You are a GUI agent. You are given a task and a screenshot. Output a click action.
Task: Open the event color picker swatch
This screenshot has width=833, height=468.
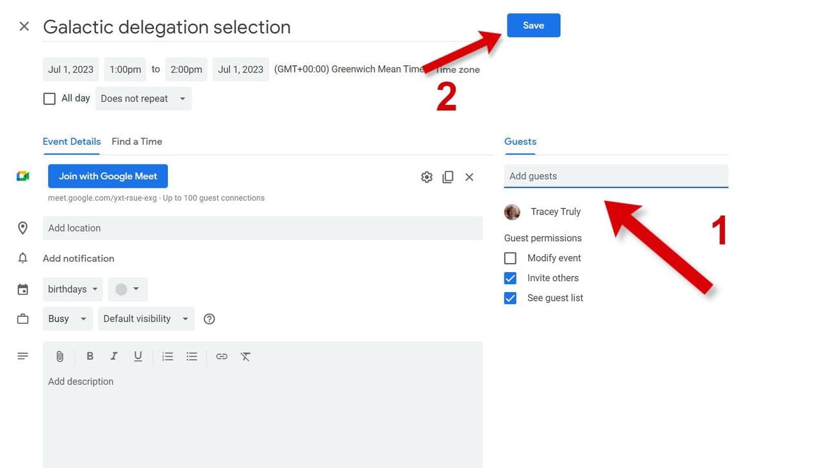[128, 289]
